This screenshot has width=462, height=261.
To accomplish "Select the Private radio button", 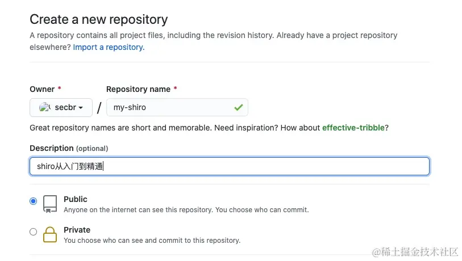I will pyautogui.click(x=34, y=231).
